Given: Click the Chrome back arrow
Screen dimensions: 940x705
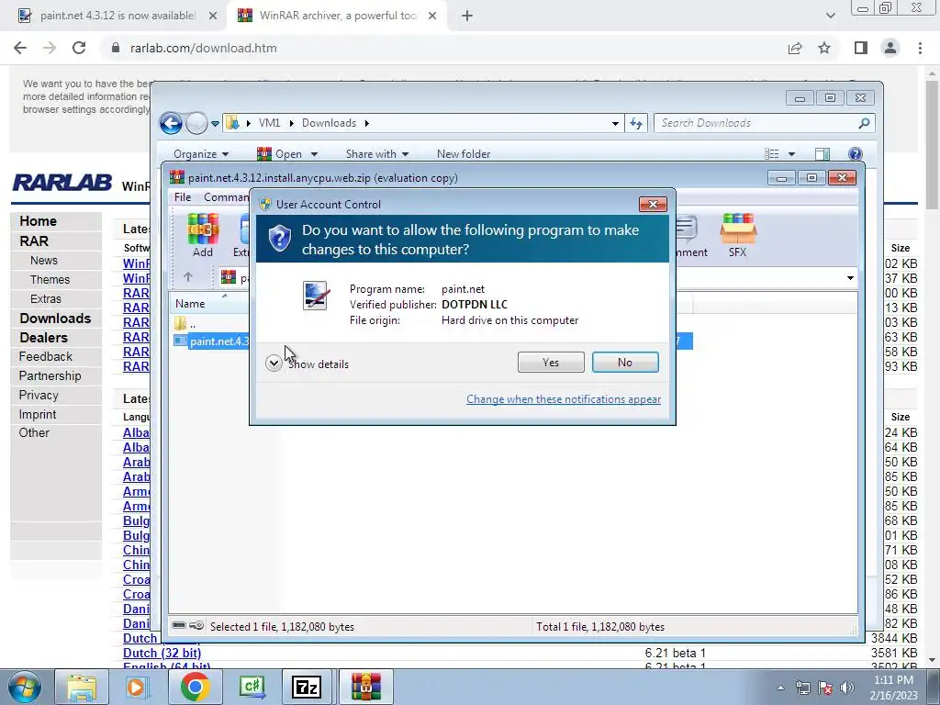Looking at the screenshot, I should [20, 48].
